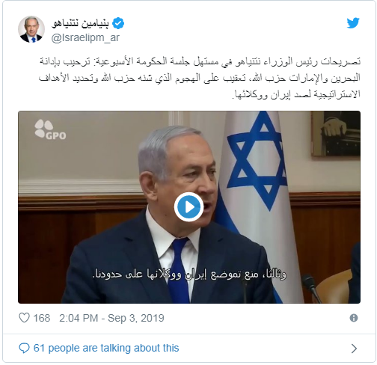
Task: Click the 168 likes count
Action: pos(42,318)
